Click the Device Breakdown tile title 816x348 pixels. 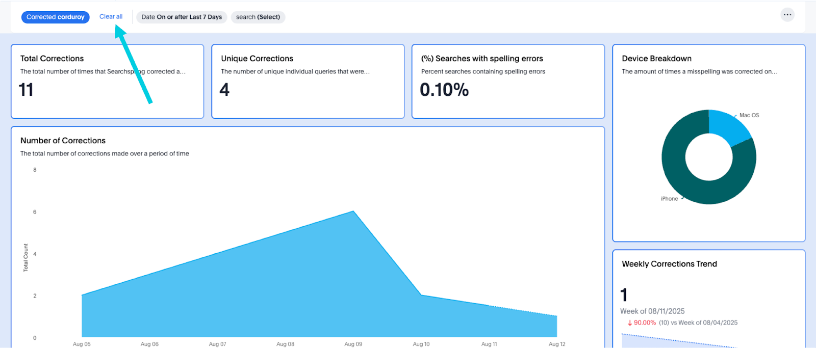656,59
